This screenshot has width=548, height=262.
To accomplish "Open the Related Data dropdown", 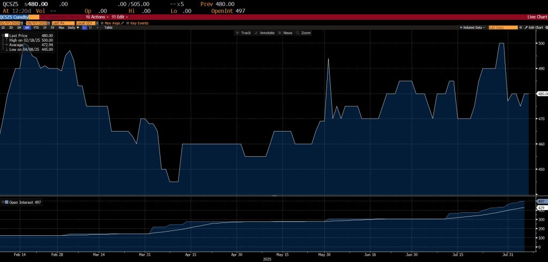I will pyautogui.click(x=473, y=27).
